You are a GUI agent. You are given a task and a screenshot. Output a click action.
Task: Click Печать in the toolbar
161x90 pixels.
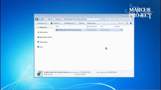tap(81, 23)
